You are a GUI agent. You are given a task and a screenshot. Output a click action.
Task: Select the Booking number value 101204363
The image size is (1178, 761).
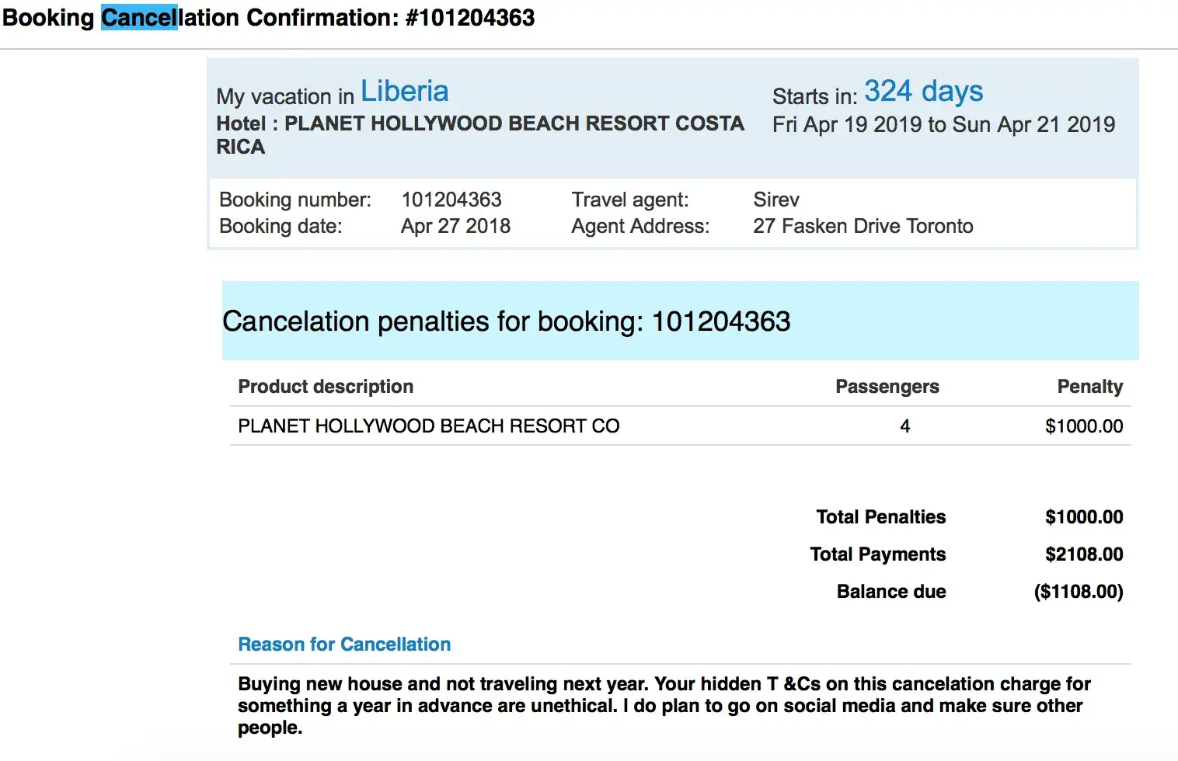(x=451, y=200)
